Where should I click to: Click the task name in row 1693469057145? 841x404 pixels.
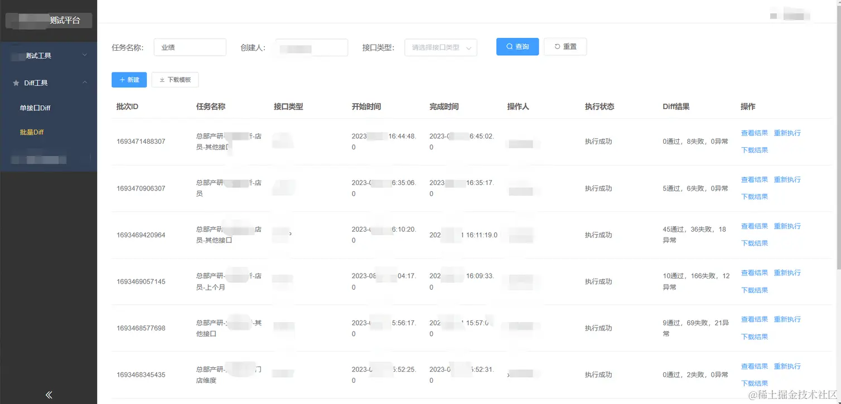(x=229, y=282)
